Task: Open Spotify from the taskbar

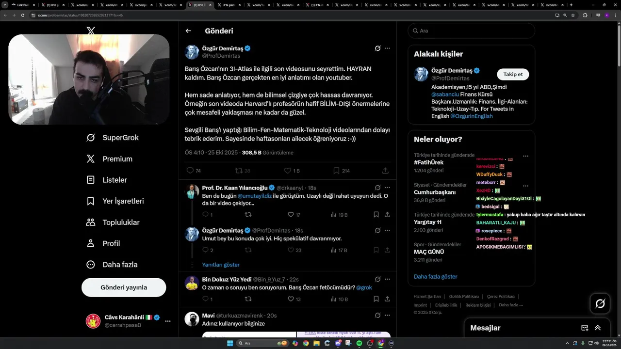Action: [359, 343]
